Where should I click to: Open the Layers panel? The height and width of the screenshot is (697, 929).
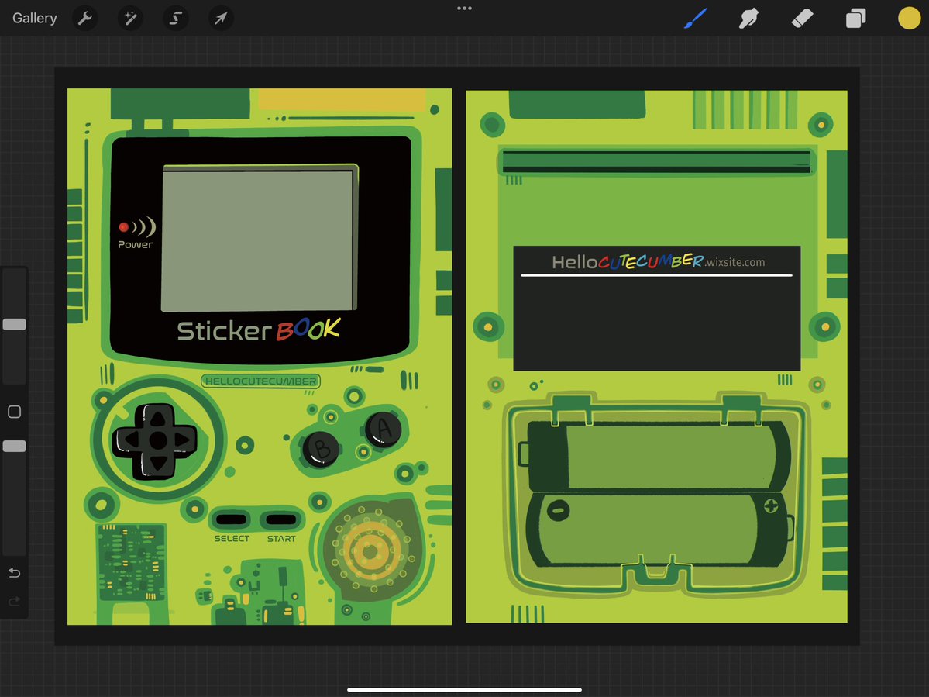coord(855,19)
